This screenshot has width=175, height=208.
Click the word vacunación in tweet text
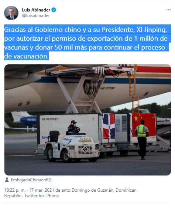click(x=31, y=56)
